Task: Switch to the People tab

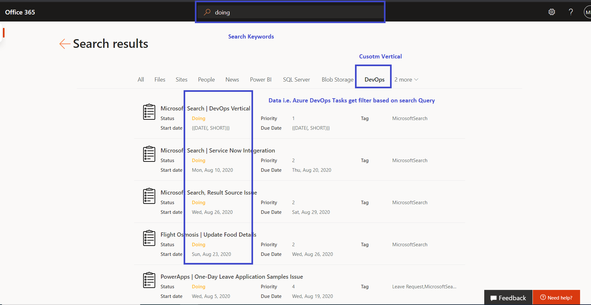Action: (206, 79)
